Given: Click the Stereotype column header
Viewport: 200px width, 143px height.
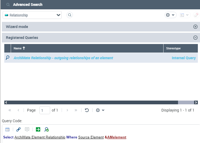Looking at the screenshot, I should [173, 48].
